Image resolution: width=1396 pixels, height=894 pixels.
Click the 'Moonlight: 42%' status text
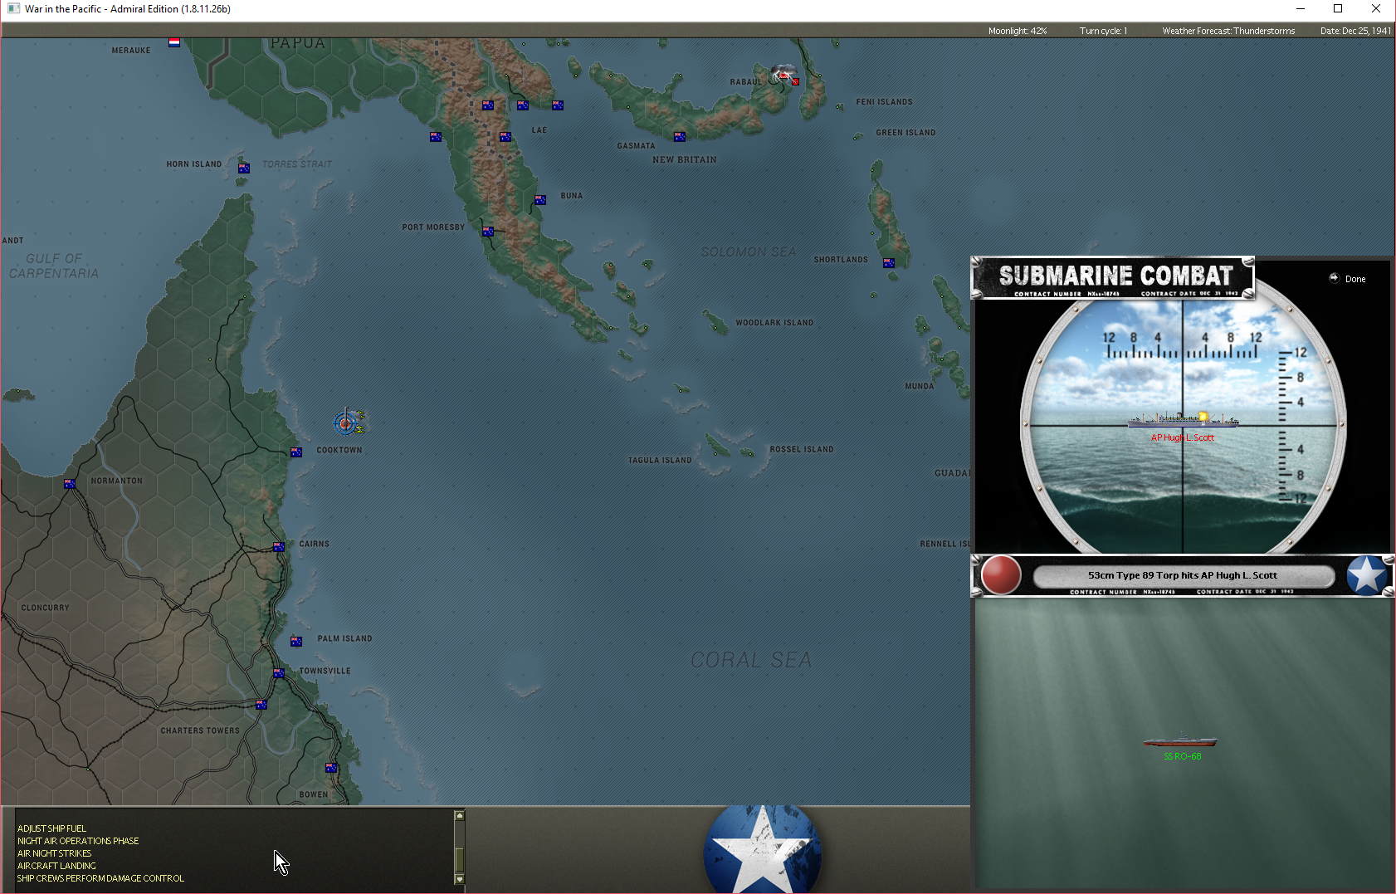[x=1018, y=31]
